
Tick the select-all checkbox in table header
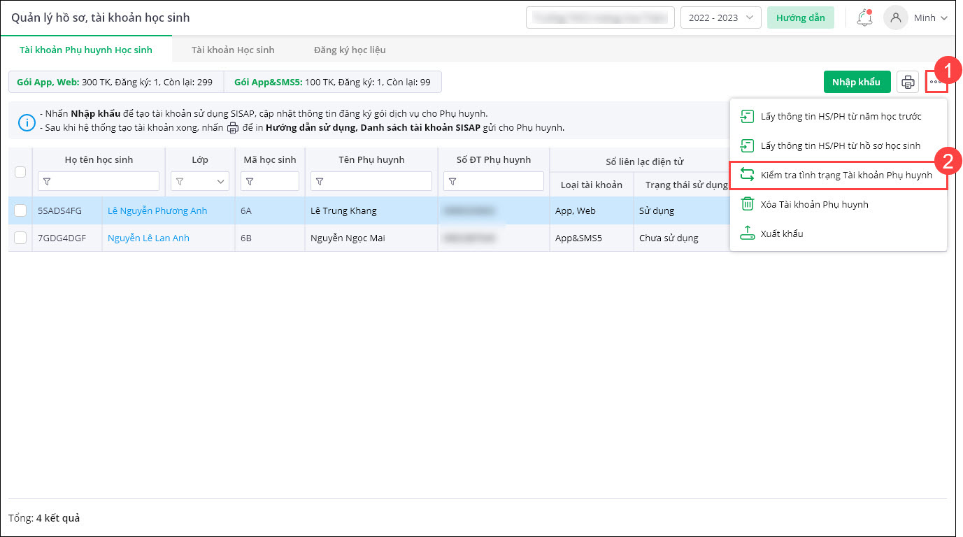(20, 172)
